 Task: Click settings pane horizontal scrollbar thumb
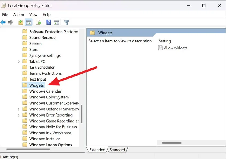pos(172,143)
